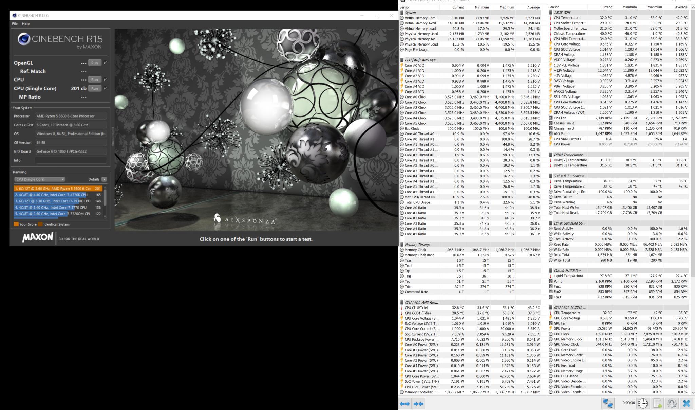Open HWiNFO sensor settings gear icon
This screenshot has width=695, height=410.
pos(672,403)
